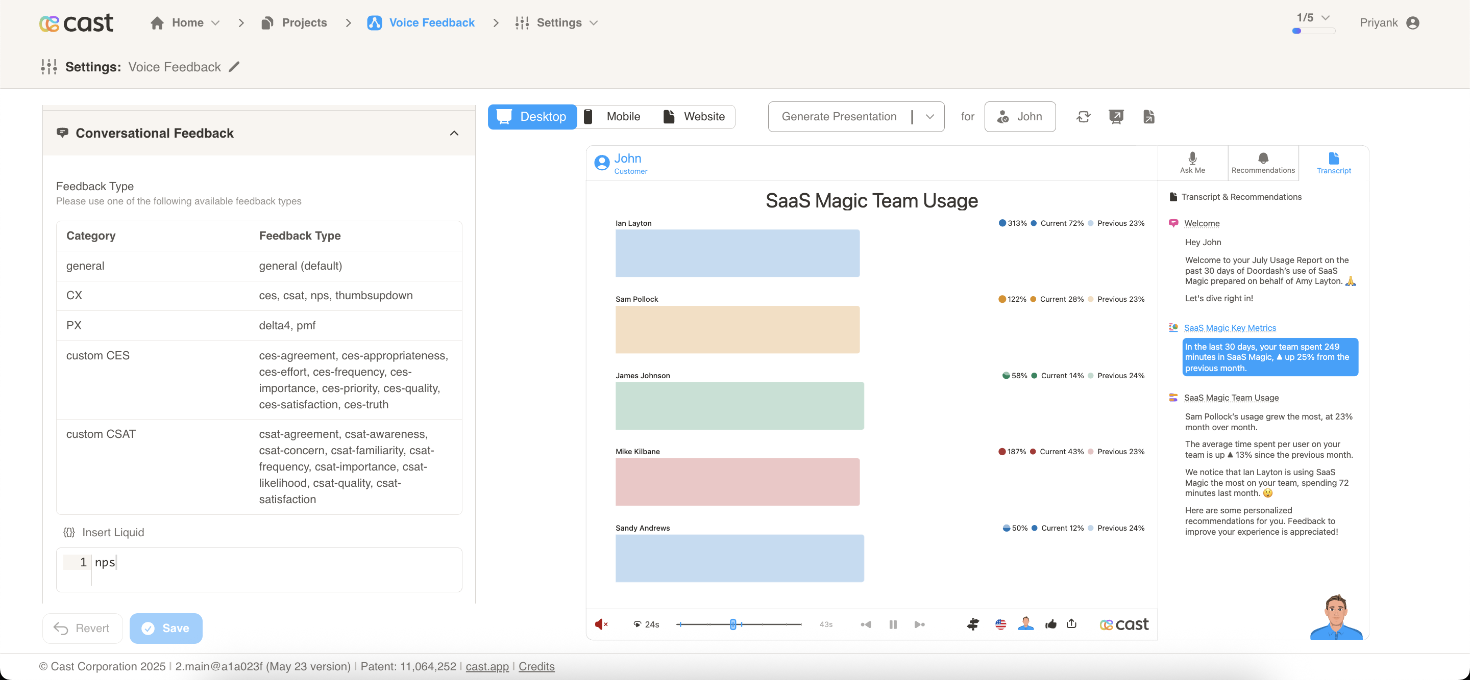The width and height of the screenshot is (1470, 680).
Task: Switch preview to Desktop mode
Action: 532,117
